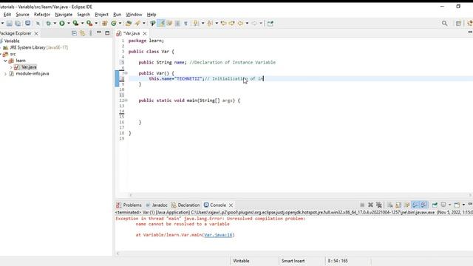Open the Project menu
This screenshot has height=266, width=473.
101,15
